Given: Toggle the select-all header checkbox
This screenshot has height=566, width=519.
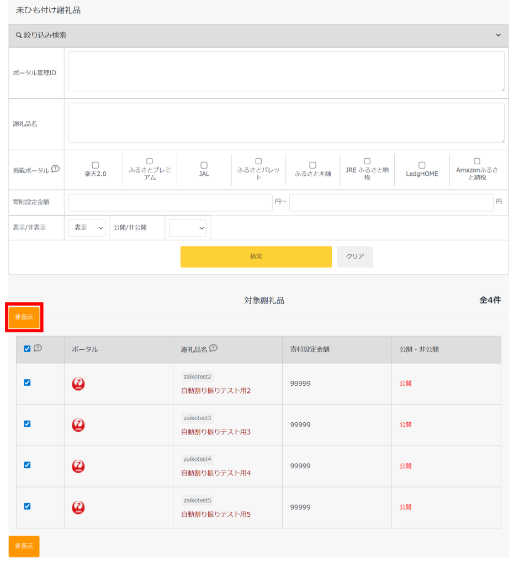Looking at the screenshot, I should [x=27, y=349].
